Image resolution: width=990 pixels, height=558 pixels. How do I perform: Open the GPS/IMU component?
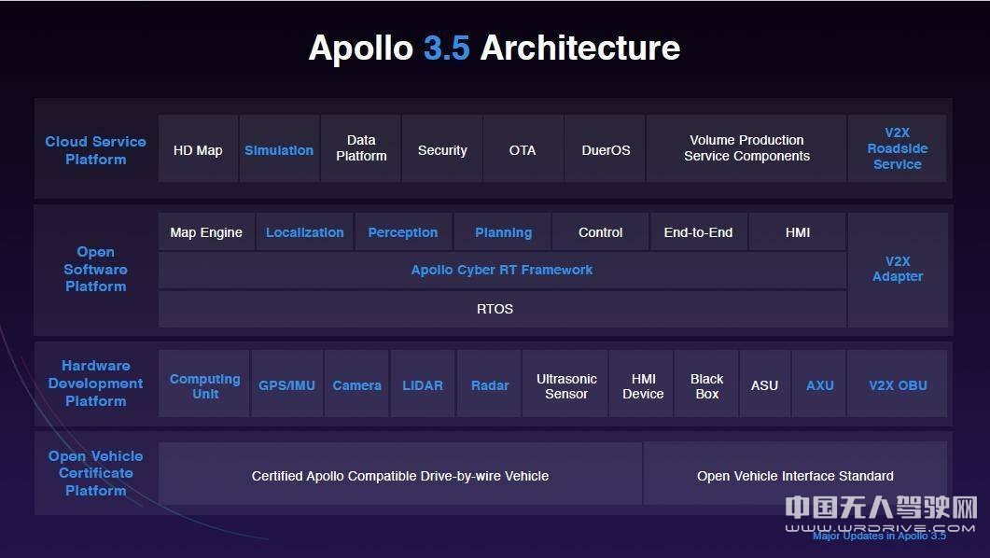click(x=286, y=384)
